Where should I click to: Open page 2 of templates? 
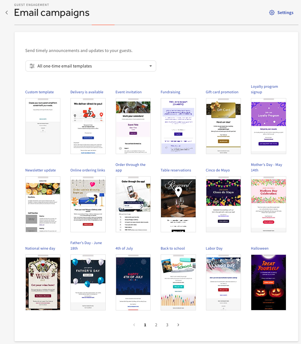point(156,325)
